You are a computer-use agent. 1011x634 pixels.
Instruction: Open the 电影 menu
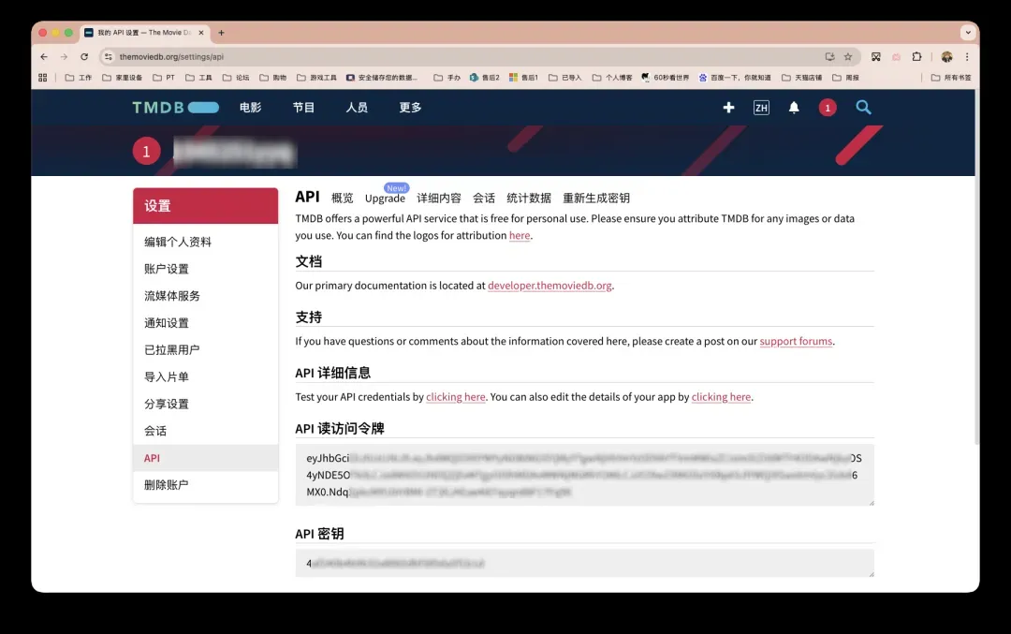tap(250, 108)
